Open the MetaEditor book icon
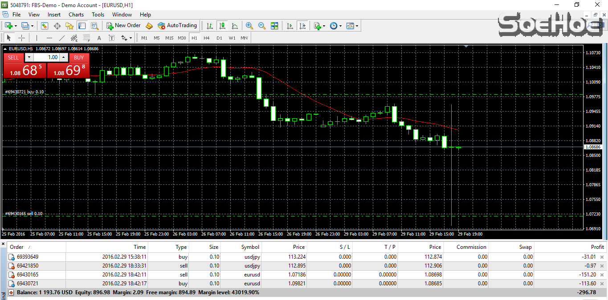This screenshot has width=608, height=300. coord(149,26)
